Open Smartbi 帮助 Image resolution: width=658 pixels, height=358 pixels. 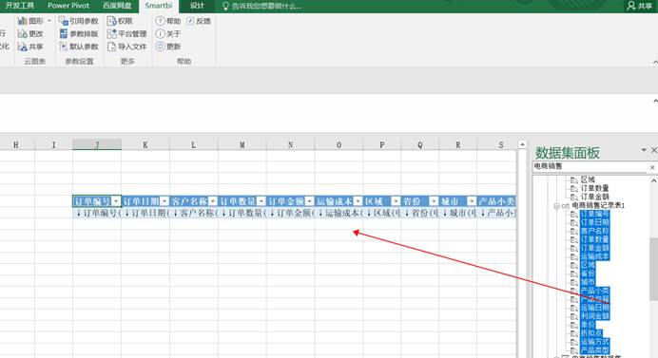pyautogui.click(x=168, y=21)
